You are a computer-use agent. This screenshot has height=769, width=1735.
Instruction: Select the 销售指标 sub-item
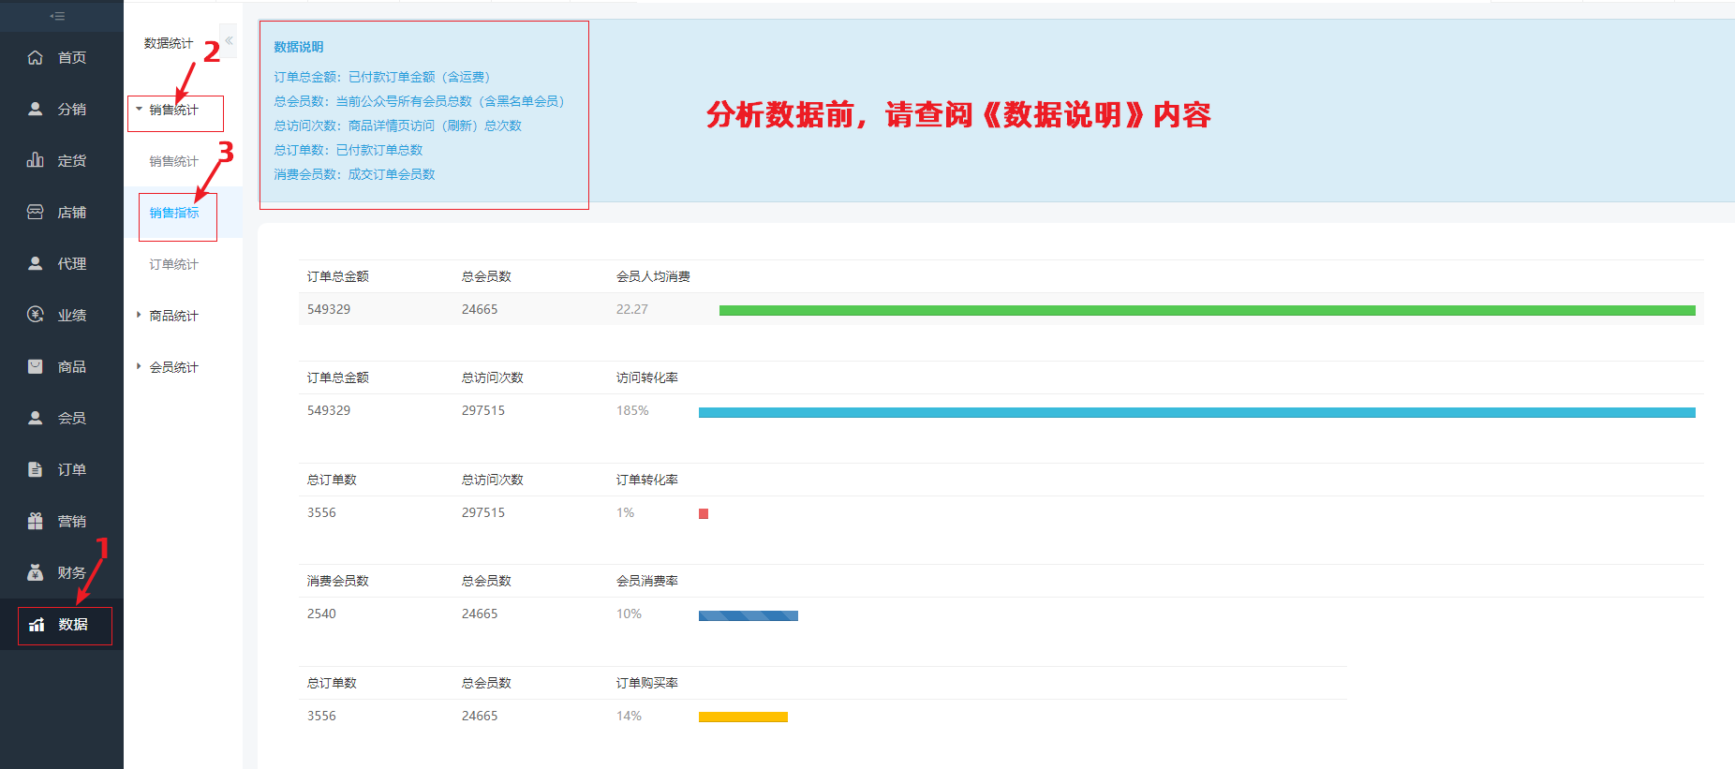point(174,213)
